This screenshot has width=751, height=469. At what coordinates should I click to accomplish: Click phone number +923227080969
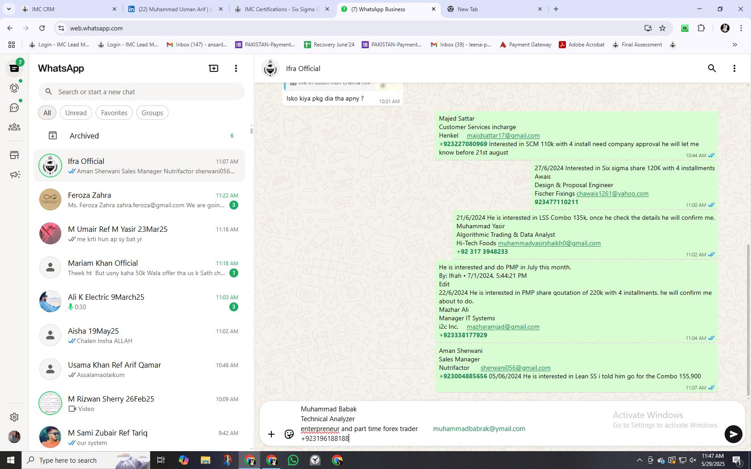(x=463, y=144)
